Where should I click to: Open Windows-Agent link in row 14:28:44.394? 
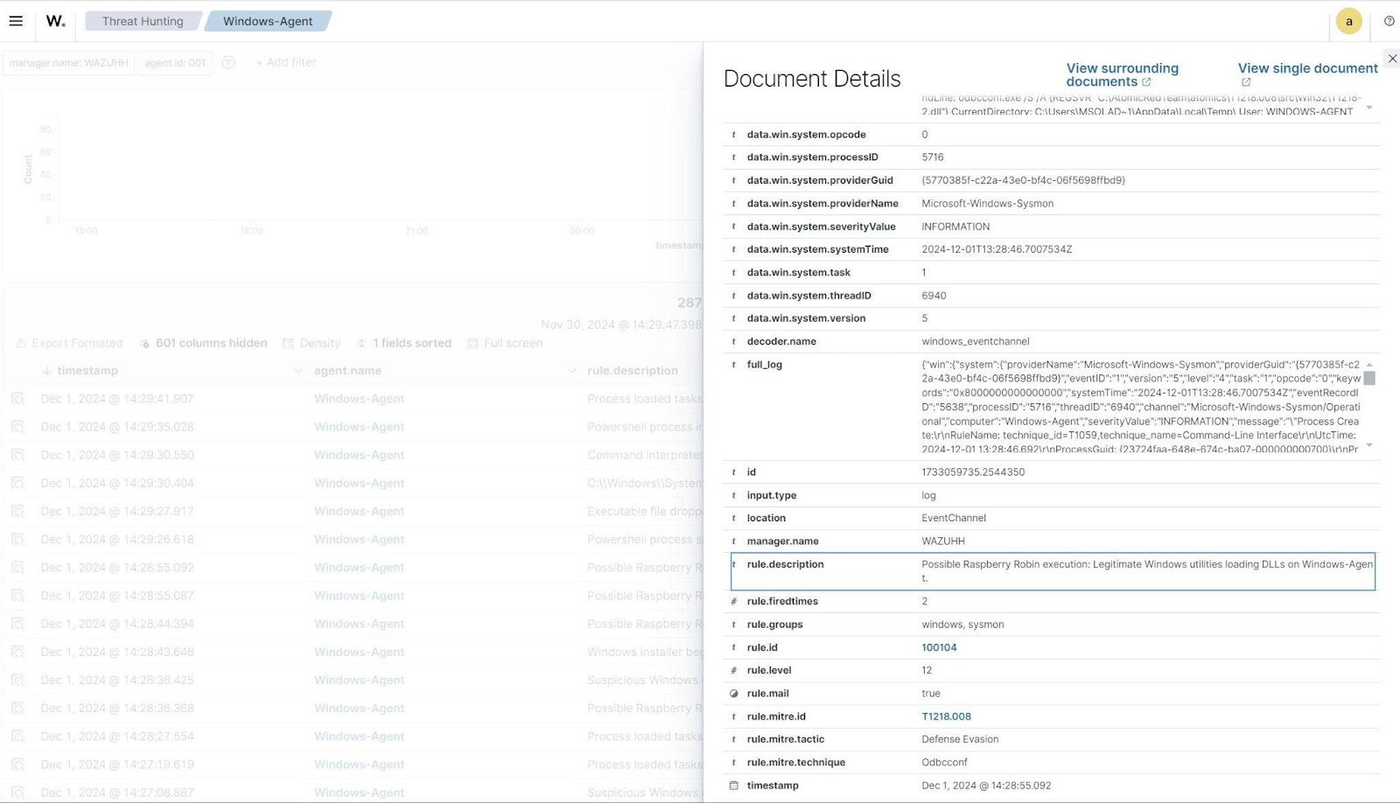(359, 624)
